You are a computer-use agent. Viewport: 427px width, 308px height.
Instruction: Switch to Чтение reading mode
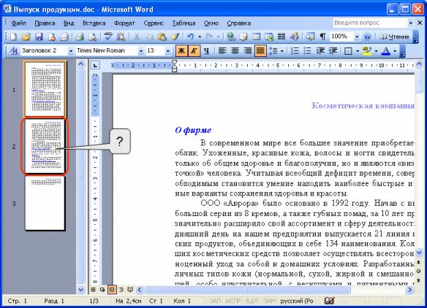395,36
